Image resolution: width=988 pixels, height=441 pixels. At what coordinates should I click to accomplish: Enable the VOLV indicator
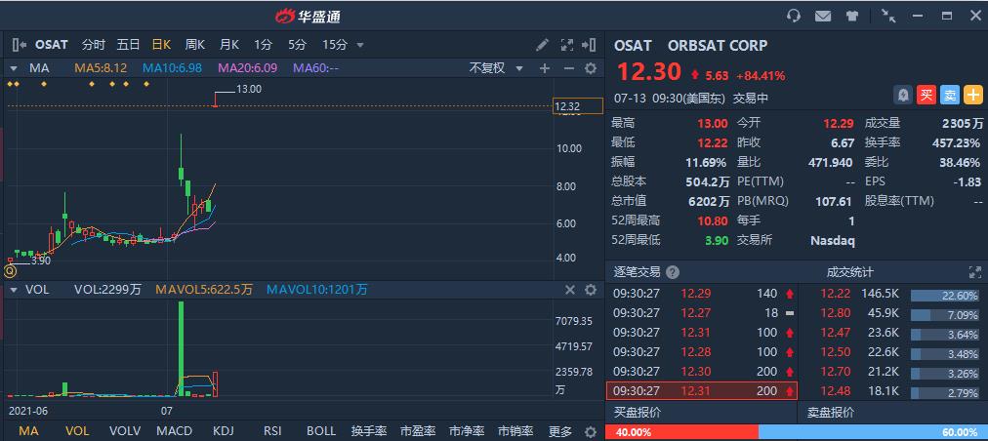125,431
